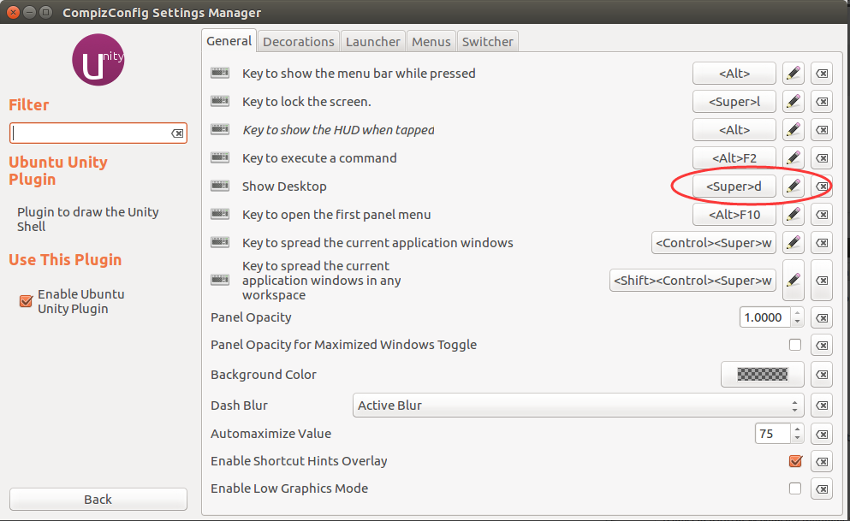Reset the Dash Blur setting to default
The height and width of the screenshot is (521, 850).
(822, 406)
